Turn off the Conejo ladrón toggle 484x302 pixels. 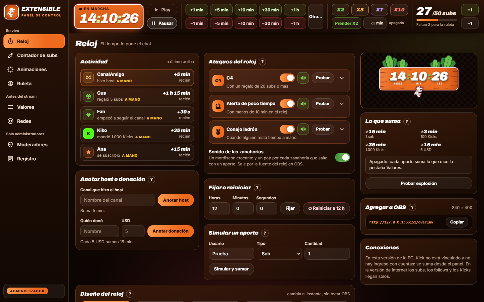point(287,129)
